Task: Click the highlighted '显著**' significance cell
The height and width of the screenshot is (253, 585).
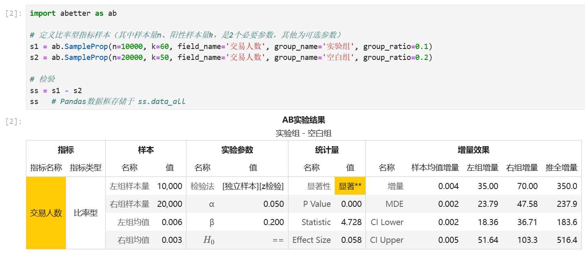Action: (x=350, y=186)
